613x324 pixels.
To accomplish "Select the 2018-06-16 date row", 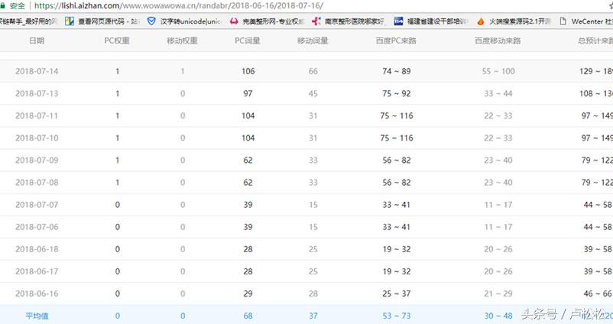I will pos(37,293).
